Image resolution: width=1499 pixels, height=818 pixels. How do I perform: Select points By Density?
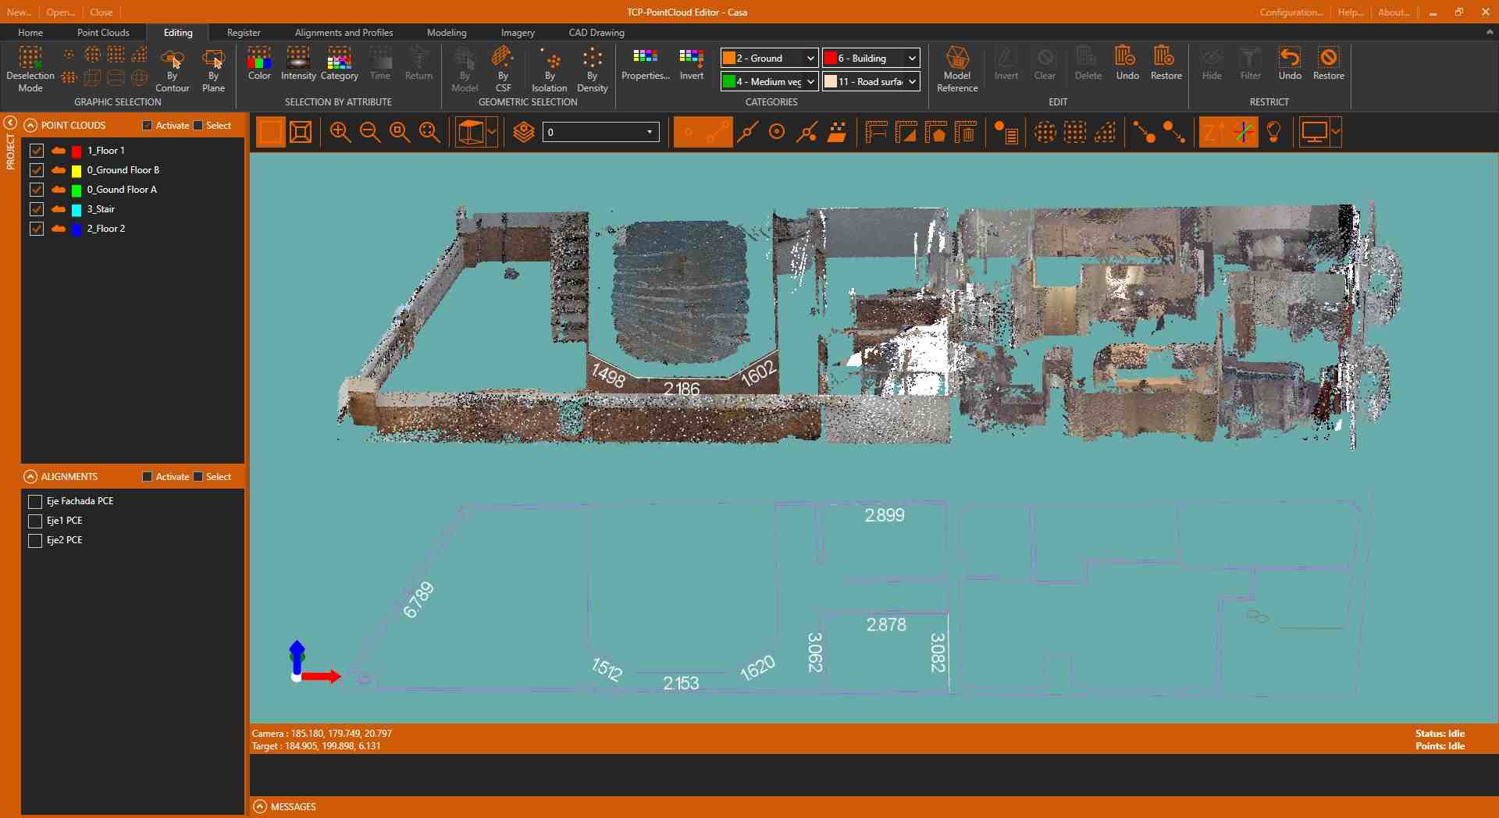592,69
